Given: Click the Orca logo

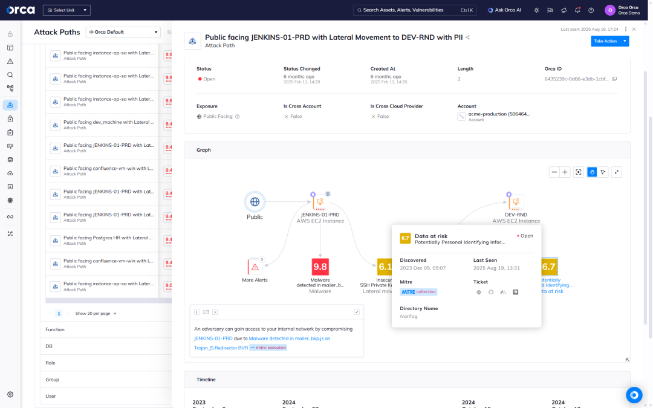Looking at the screenshot, I should point(21,10).
